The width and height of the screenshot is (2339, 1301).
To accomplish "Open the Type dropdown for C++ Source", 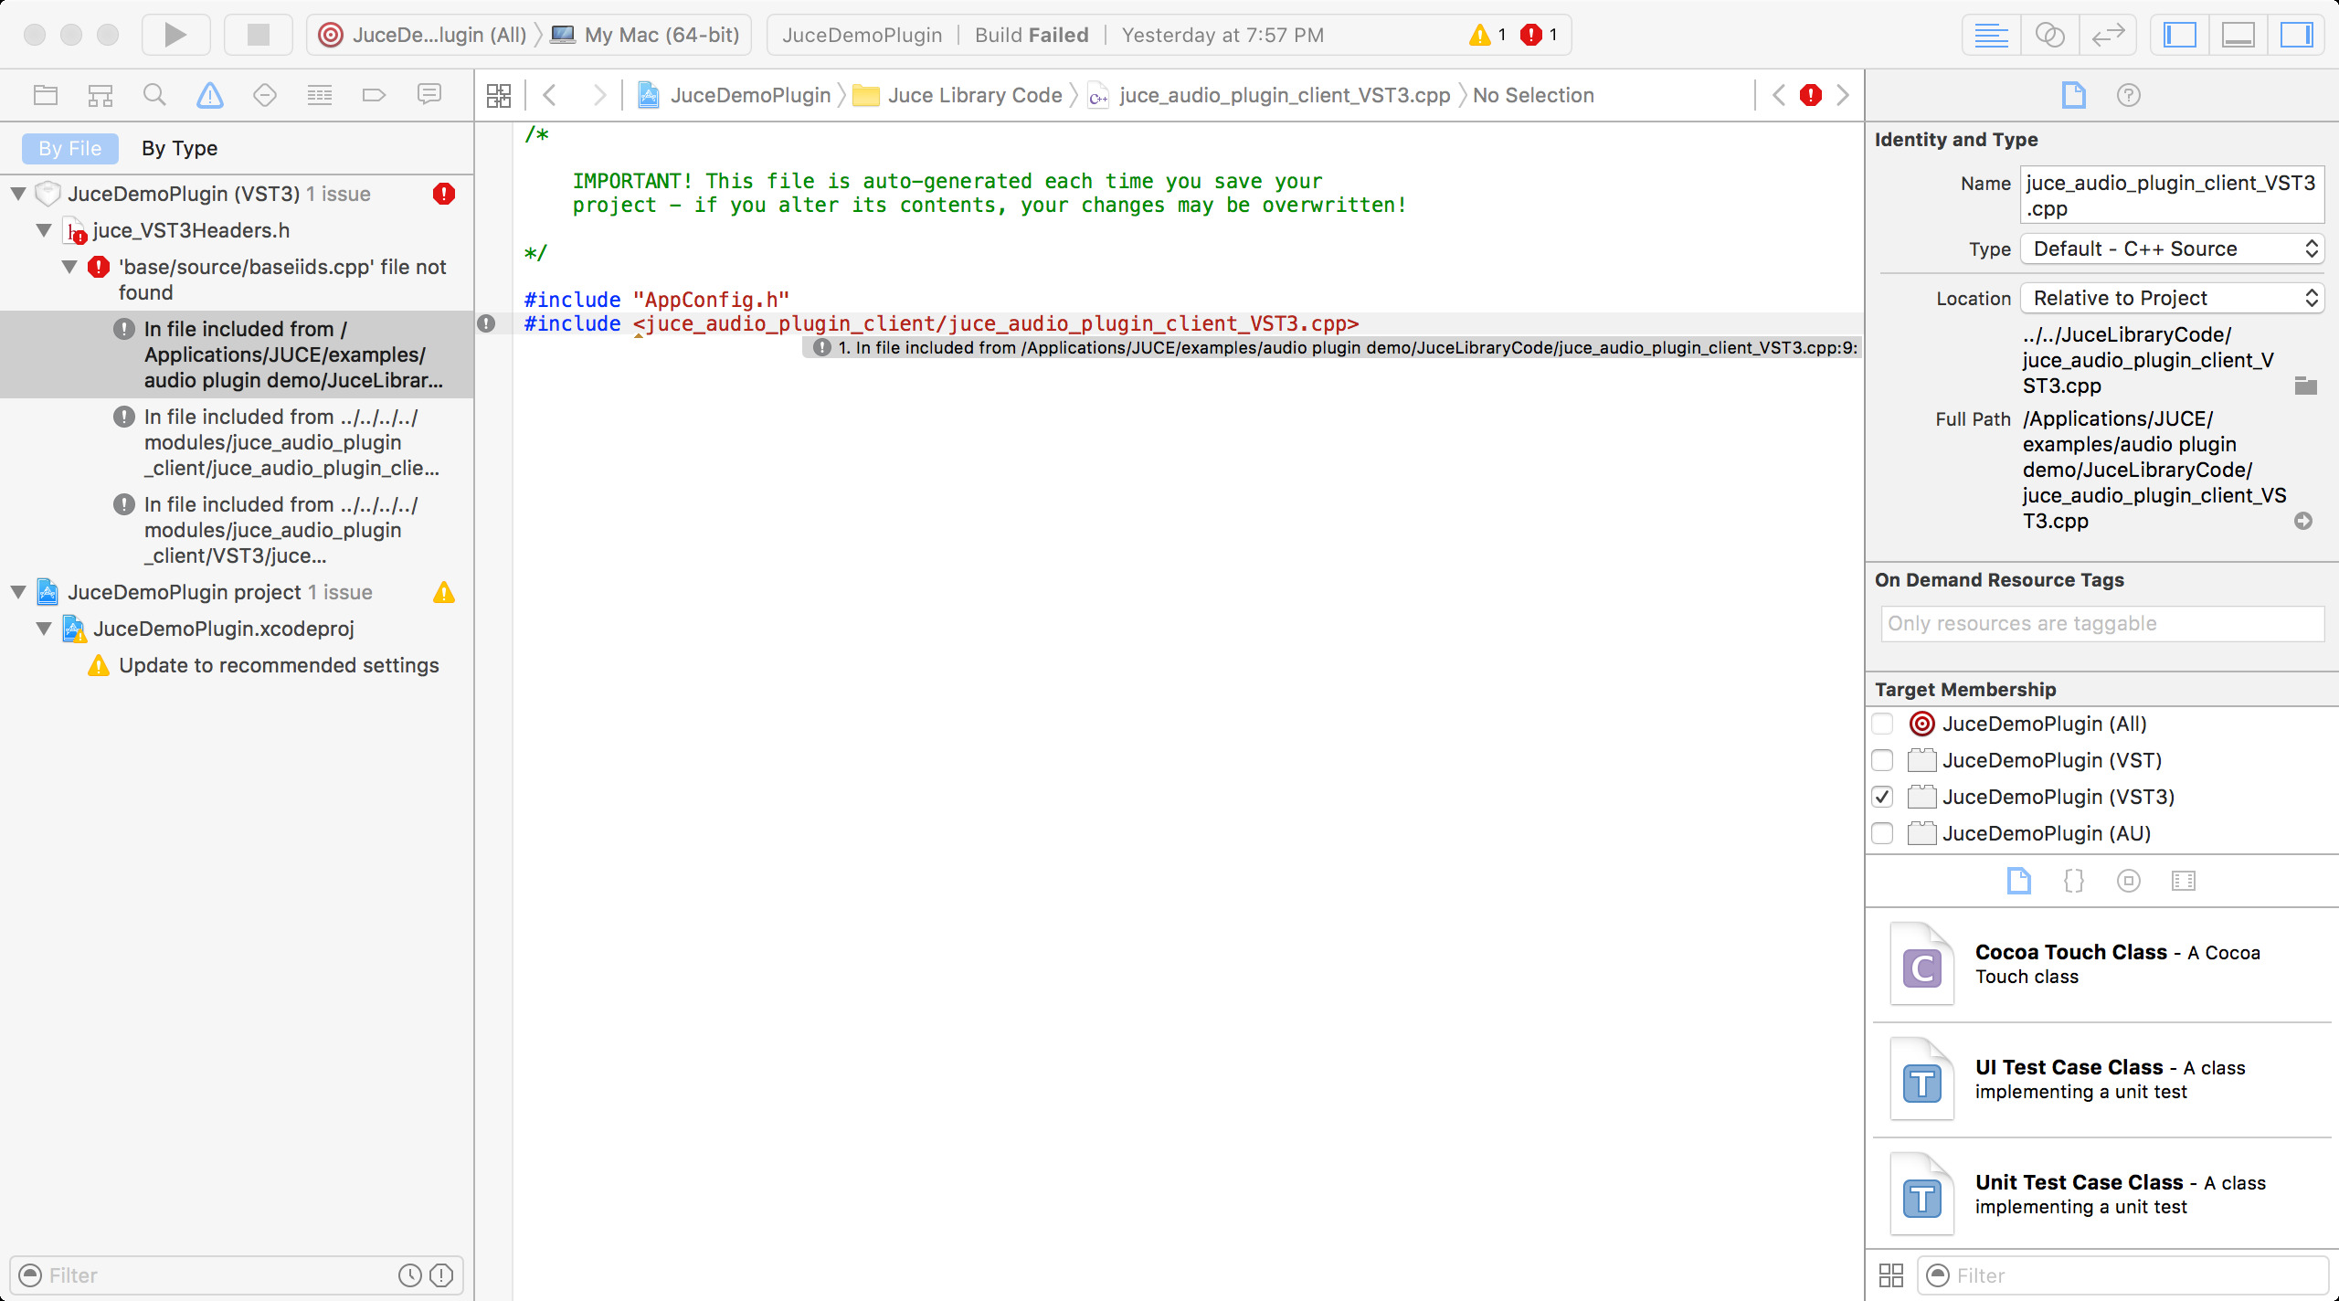I will point(2171,249).
